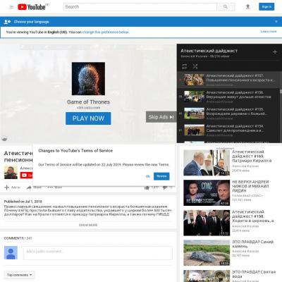Select playlist video Атеистический дайджест #155
This screenshot has width=282, height=282.
click(x=228, y=114)
